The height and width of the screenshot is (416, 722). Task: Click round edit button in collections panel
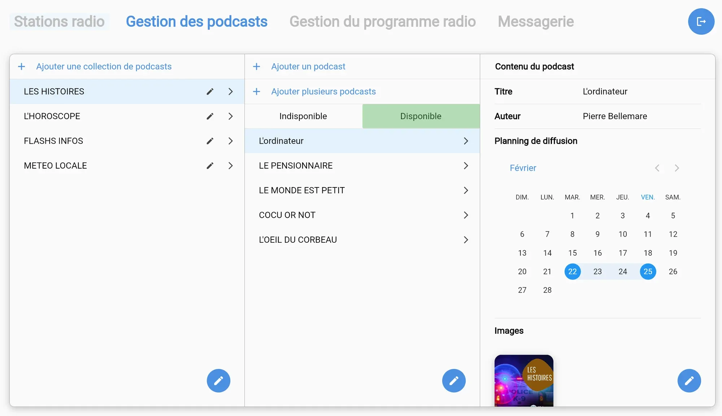click(218, 381)
